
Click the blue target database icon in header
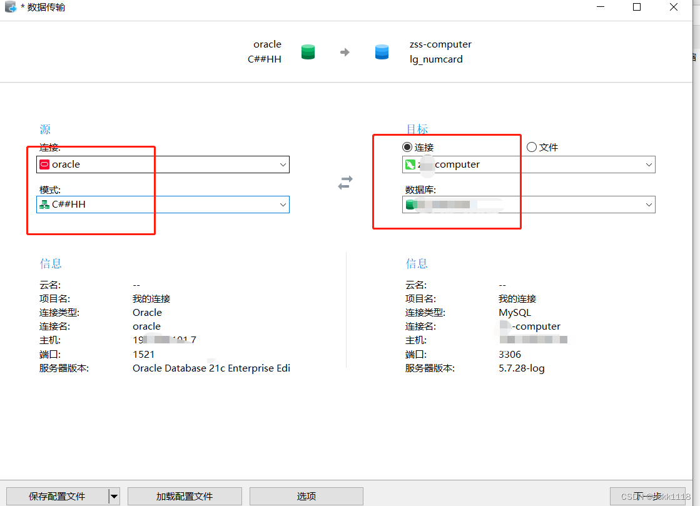382,52
